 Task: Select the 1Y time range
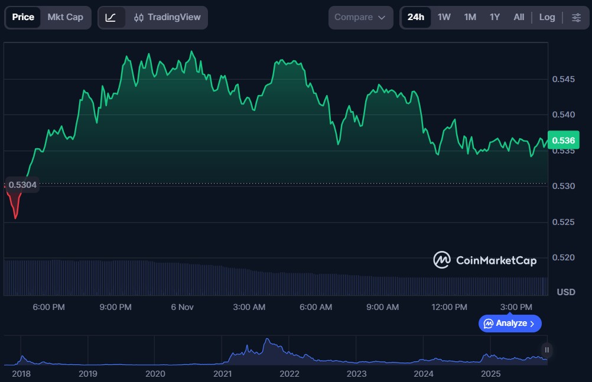pos(495,18)
